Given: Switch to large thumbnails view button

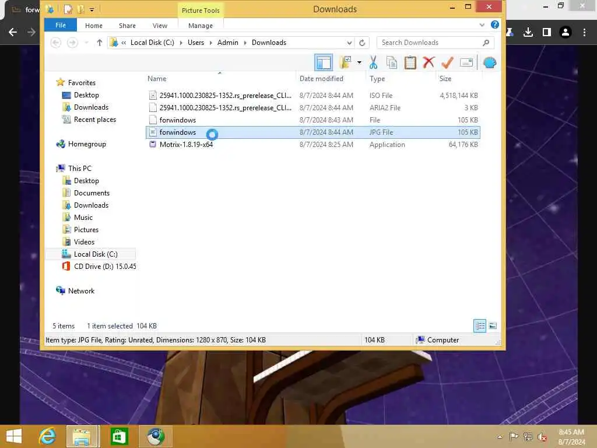Looking at the screenshot, I should pos(493,325).
